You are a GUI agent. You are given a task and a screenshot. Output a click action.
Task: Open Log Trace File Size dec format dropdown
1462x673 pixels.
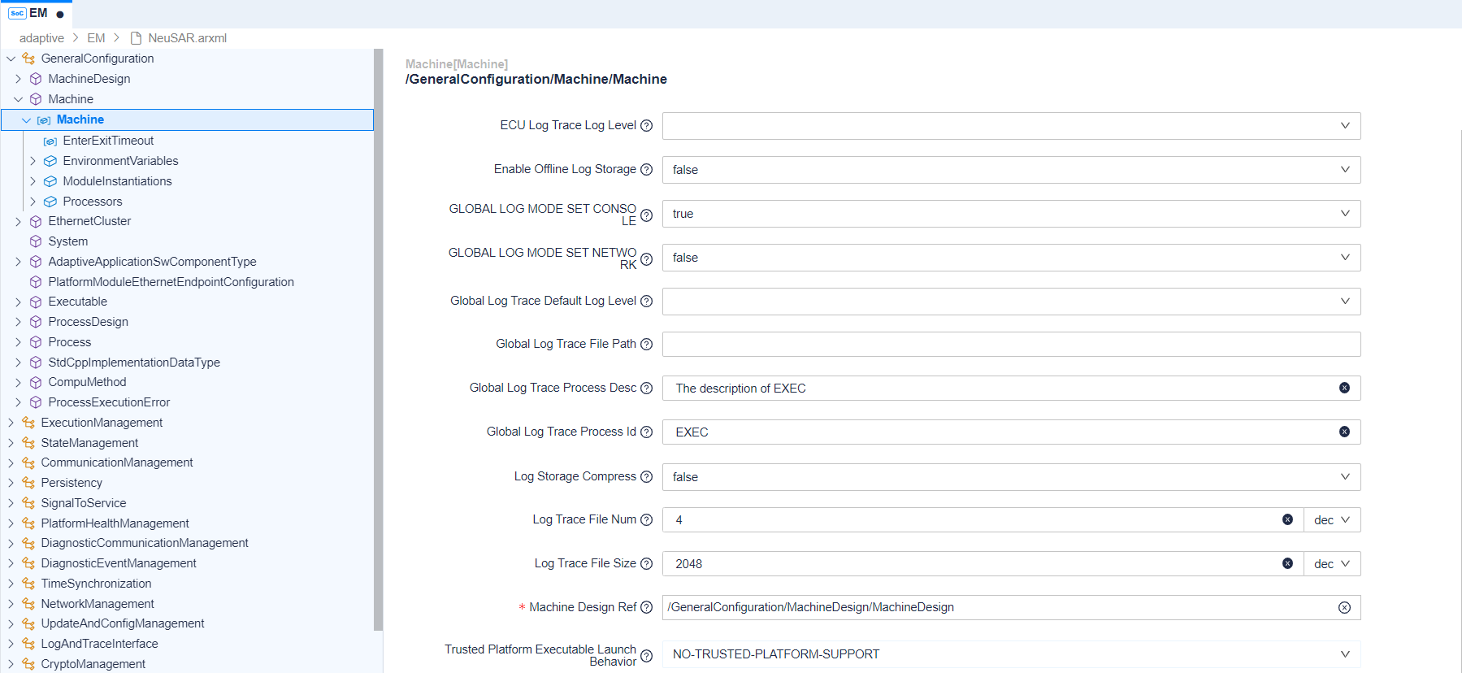pos(1331,563)
